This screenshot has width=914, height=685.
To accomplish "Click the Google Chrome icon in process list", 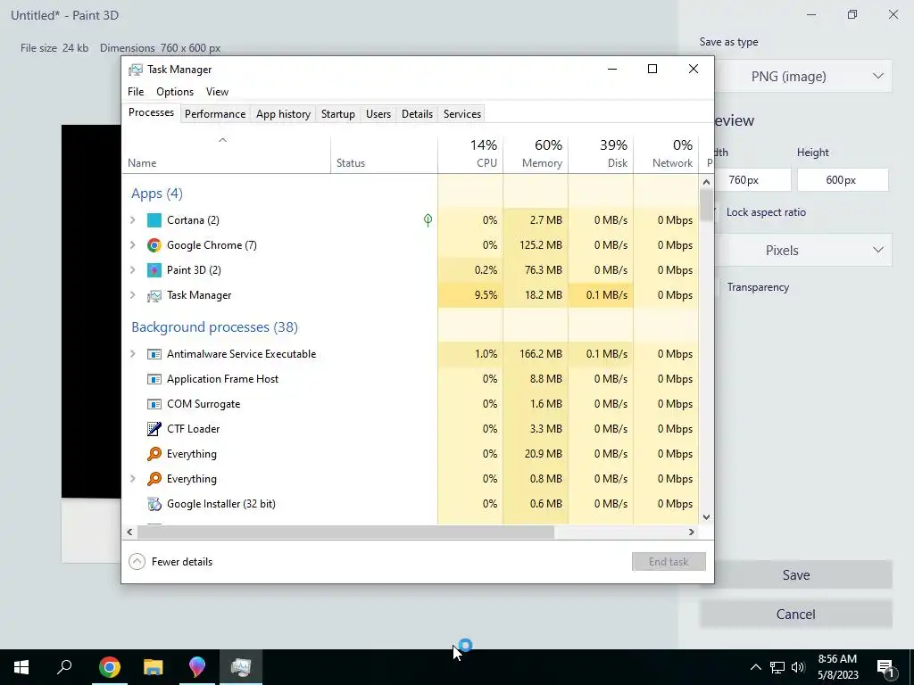I will coord(154,245).
